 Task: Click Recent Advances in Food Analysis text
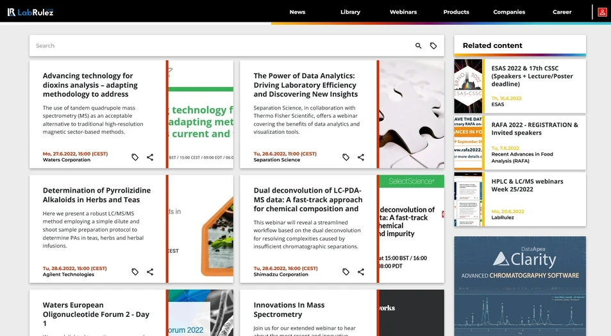522,157
